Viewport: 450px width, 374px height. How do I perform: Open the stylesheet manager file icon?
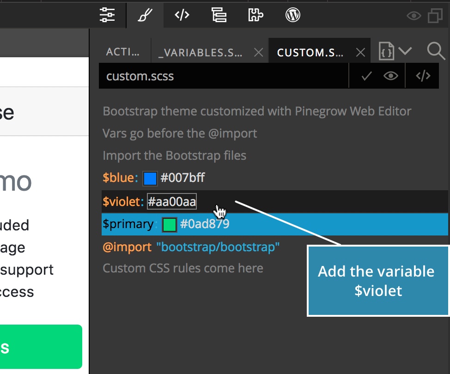pyautogui.click(x=386, y=51)
